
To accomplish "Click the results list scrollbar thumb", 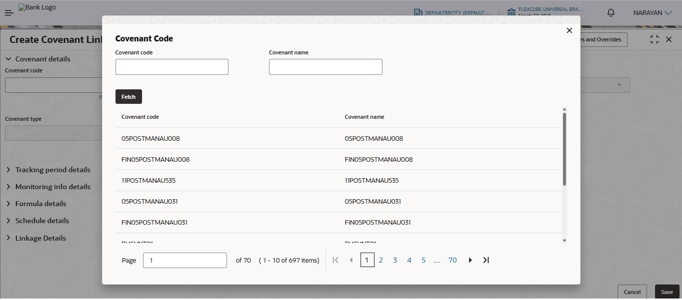I will click(564, 149).
